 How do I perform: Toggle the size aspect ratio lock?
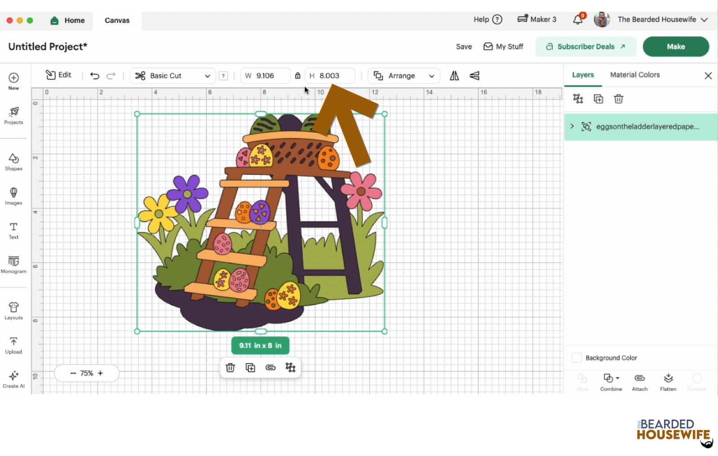click(298, 76)
